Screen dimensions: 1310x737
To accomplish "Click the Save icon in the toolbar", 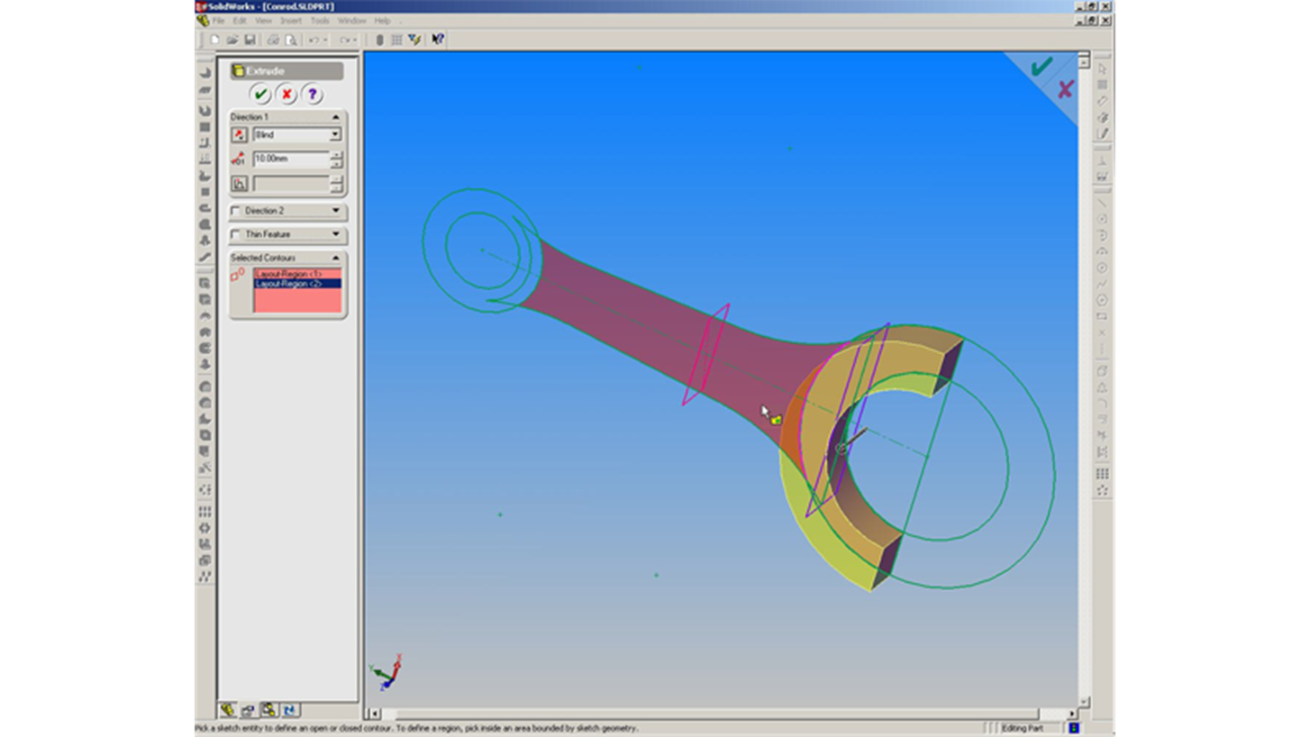I will (x=250, y=40).
